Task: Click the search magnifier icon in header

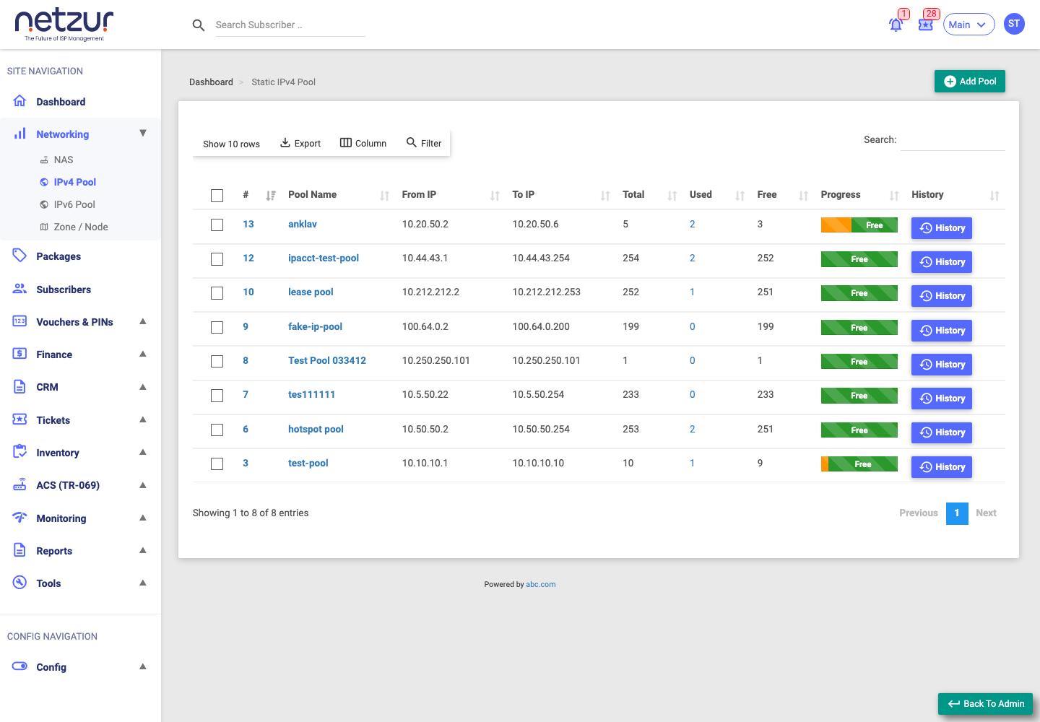Action: click(x=199, y=25)
